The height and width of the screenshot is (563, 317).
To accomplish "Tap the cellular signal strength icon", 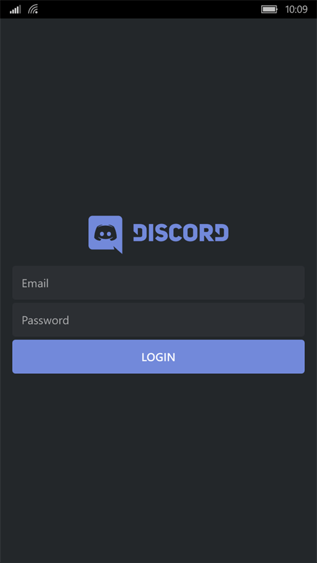I will 15,9.
